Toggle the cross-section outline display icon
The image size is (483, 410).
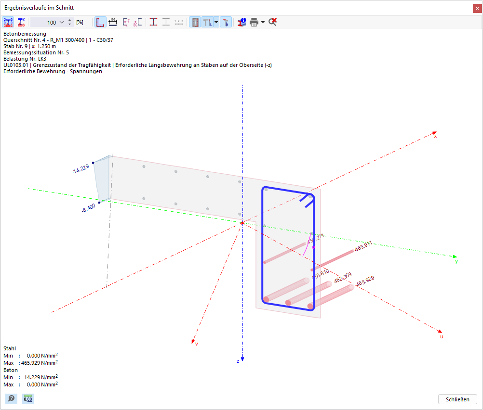click(100, 22)
